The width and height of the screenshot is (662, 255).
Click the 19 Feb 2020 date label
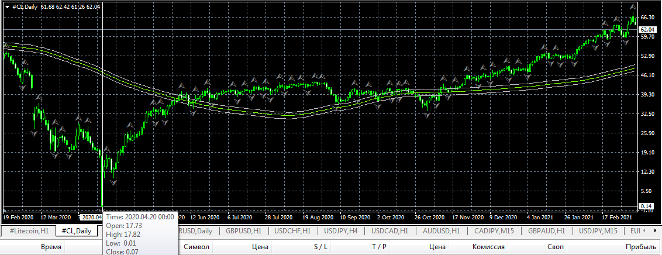pos(18,218)
